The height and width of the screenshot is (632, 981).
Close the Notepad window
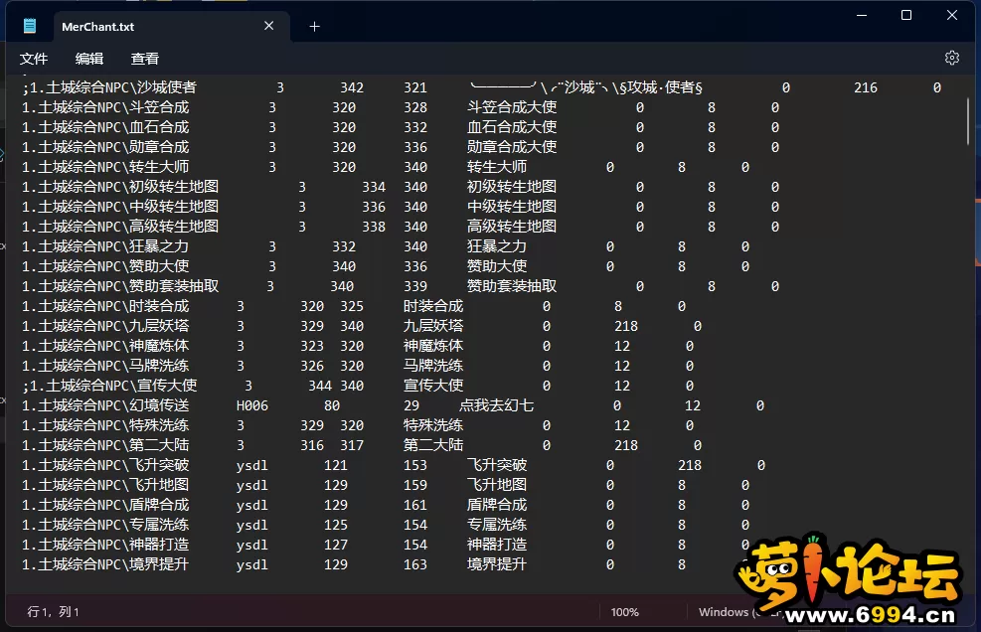pos(951,15)
